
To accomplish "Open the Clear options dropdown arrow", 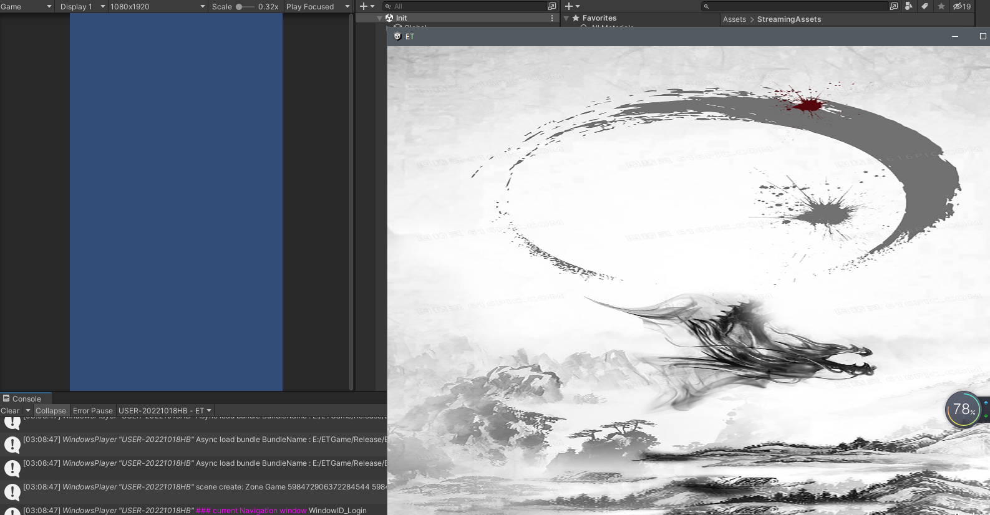I will click(28, 411).
